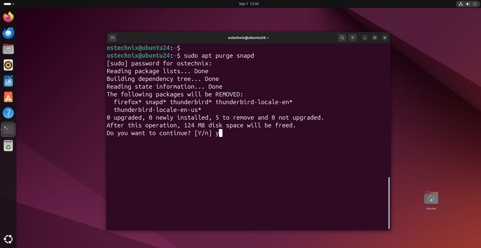Open the Files file manager
The height and width of the screenshot is (248, 481).
pyautogui.click(x=8, y=49)
